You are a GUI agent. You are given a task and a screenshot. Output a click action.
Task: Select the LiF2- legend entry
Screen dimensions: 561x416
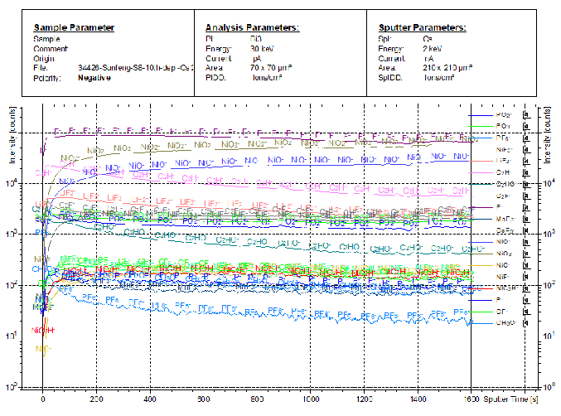click(x=504, y=160)
